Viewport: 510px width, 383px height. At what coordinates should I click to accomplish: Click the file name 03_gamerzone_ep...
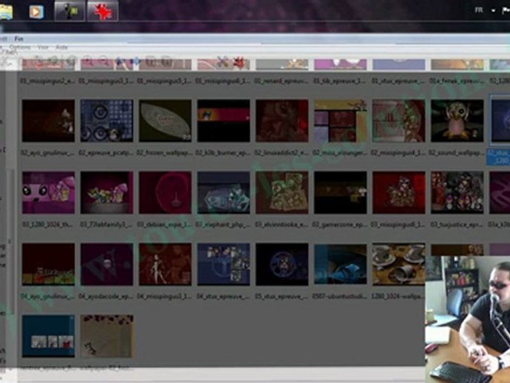point(340,224)
